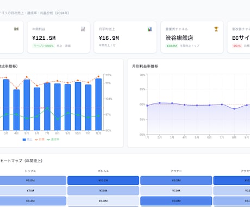Click the second-row heatmap cell under ボトムス
Screen dimensions: 250x207
point(103,191)
